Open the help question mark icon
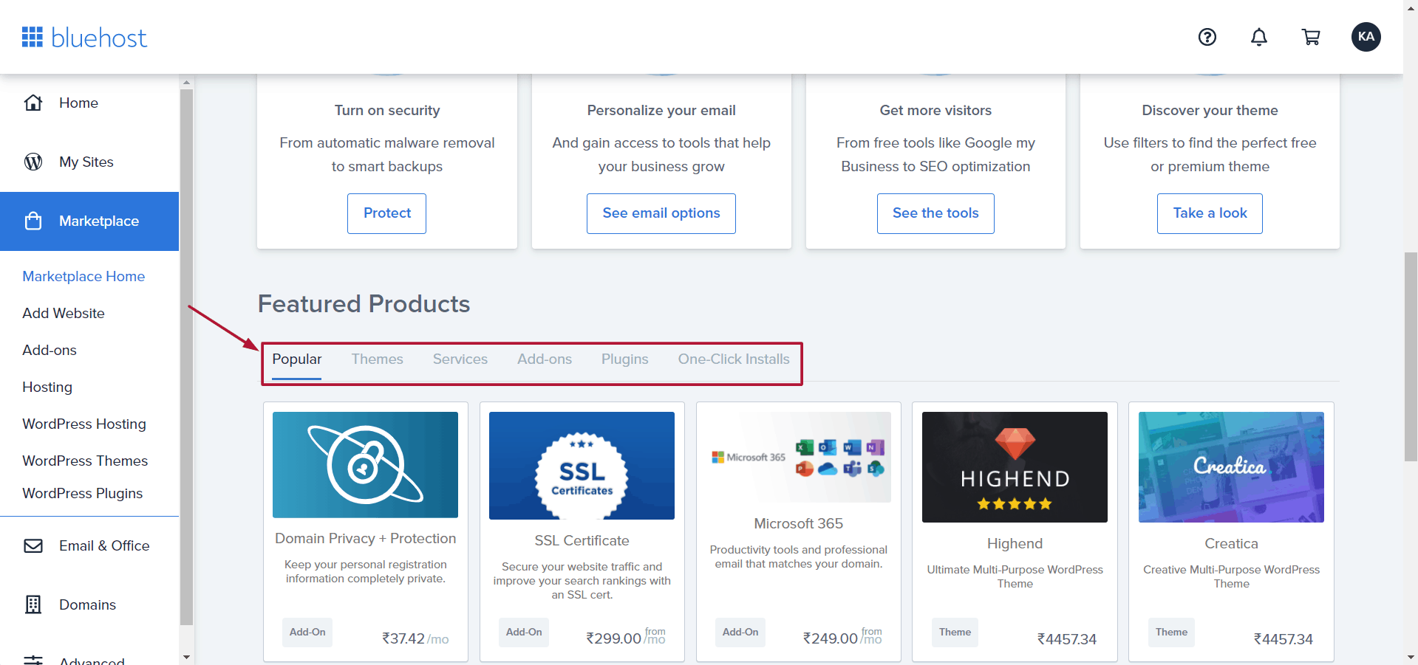Viewport: 1418px width, 665px height. (1207, 37)
